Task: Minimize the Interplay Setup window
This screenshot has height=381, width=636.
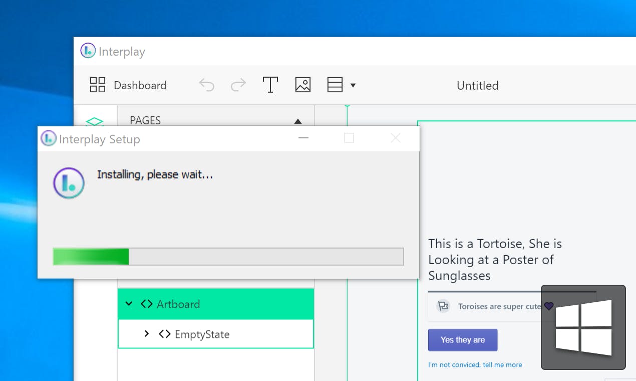Action: coord(303,138)
